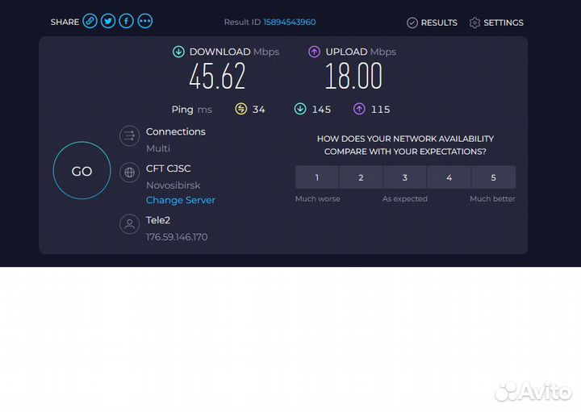Click the download ping value 145
This screenshot has width=581, height=412.
click(321, 110)
